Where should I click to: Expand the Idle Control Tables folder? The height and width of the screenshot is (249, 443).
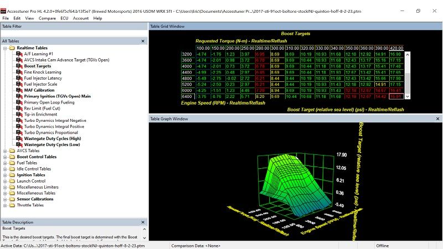click(5, 169)
